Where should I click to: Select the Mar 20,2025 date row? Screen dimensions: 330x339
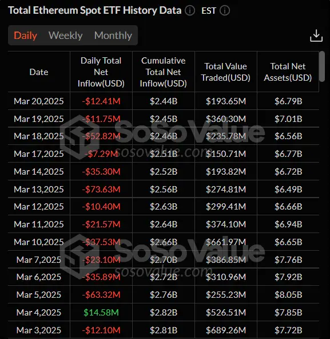click(x=164, y=101)
